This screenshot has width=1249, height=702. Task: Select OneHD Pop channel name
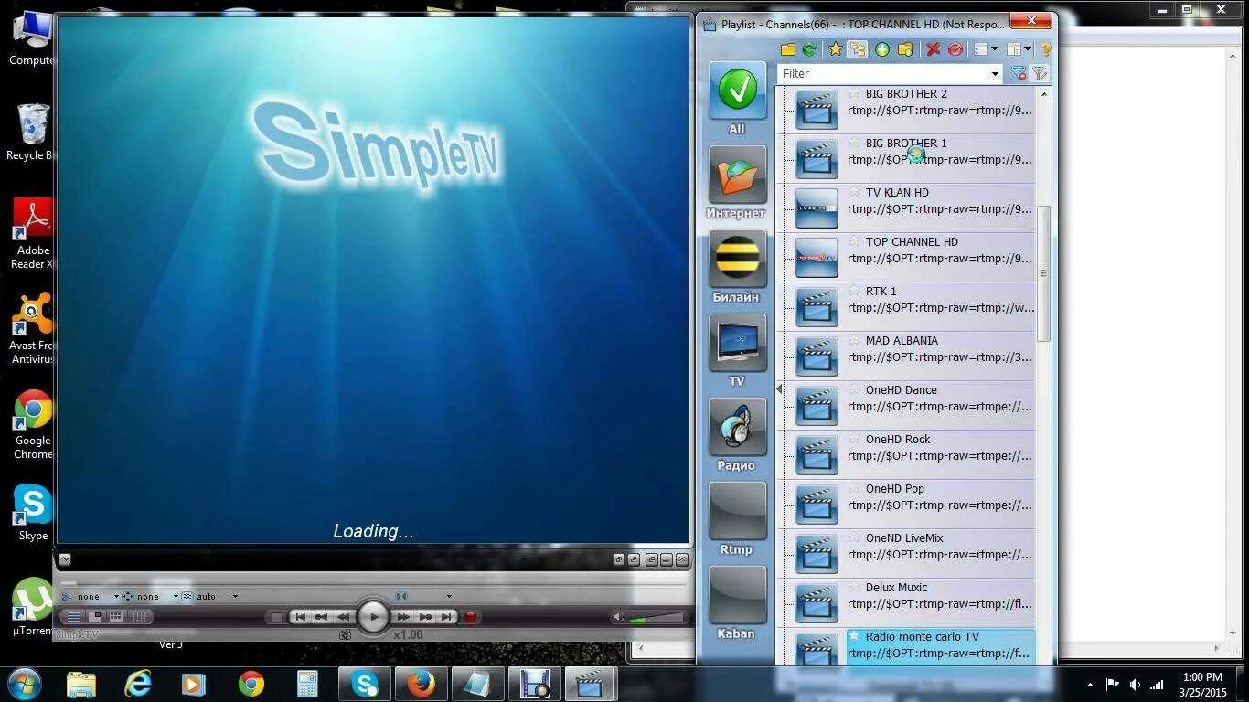(x=895, y=489)
